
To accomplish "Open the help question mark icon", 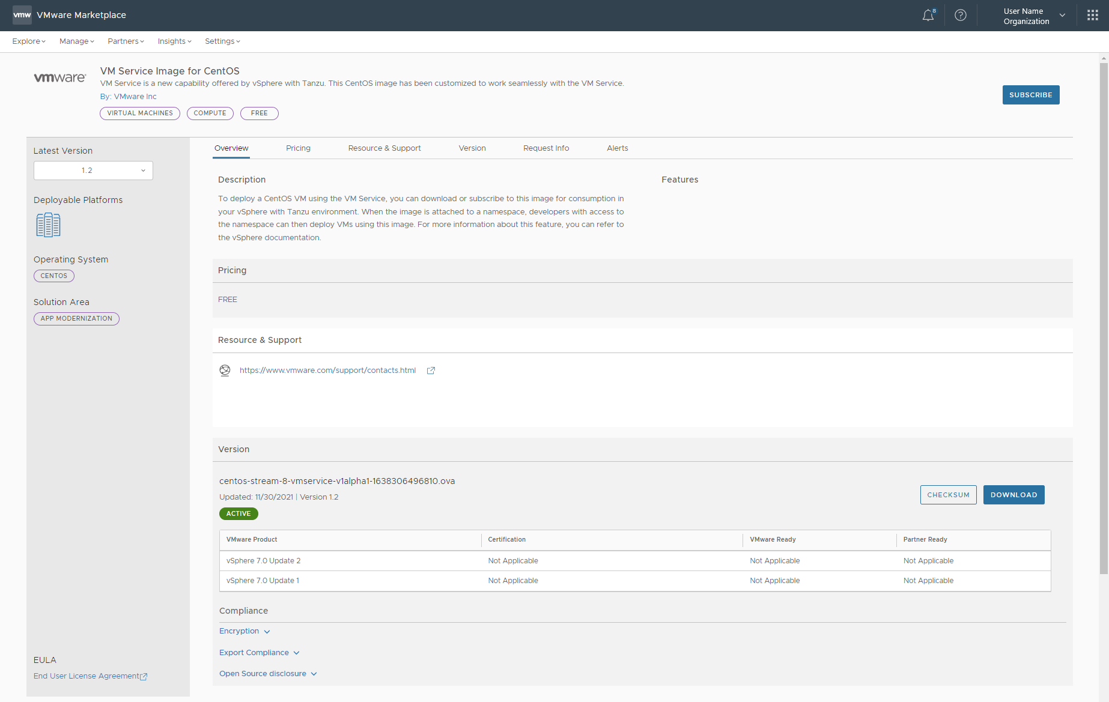I will 961,16.
